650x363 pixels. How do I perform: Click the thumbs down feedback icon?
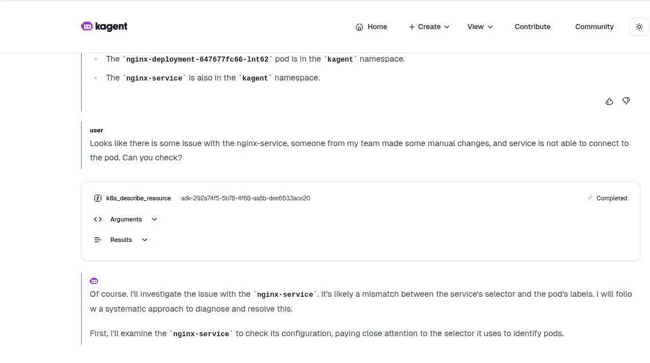click(627, 100)
